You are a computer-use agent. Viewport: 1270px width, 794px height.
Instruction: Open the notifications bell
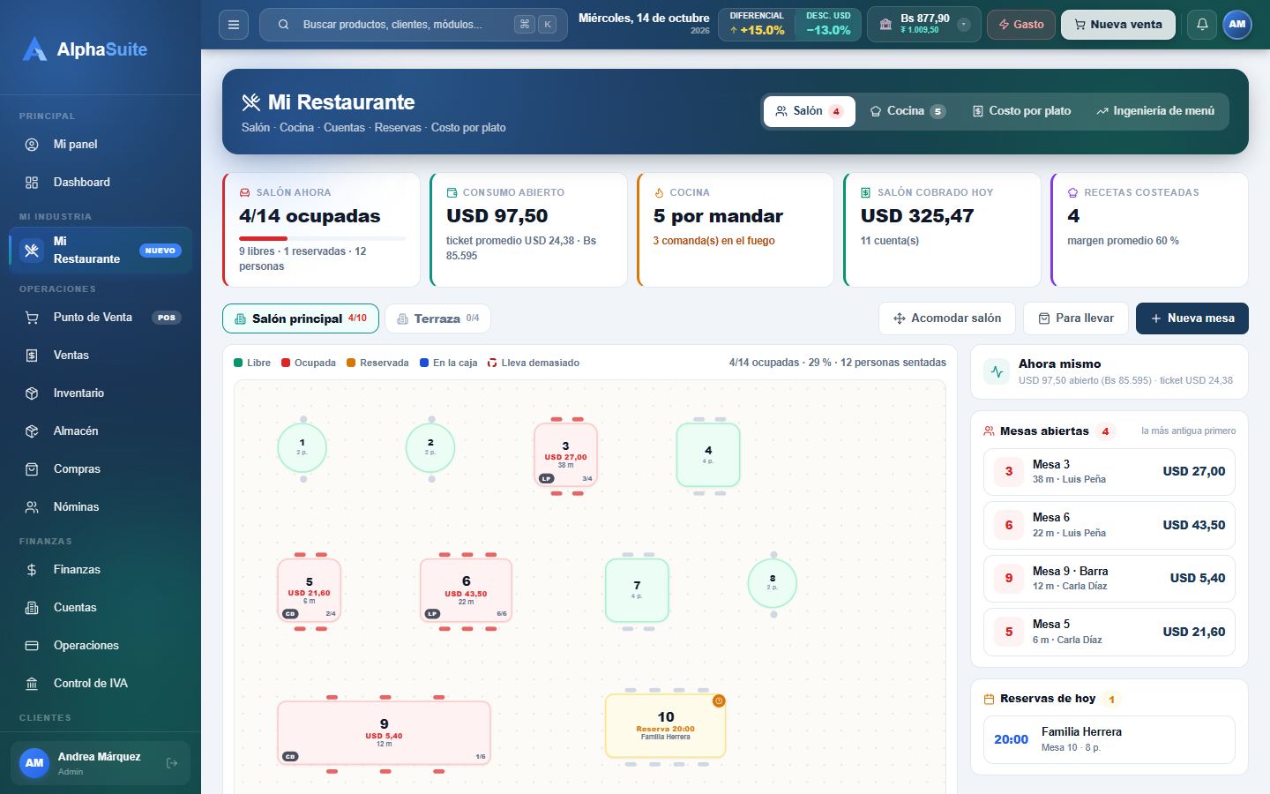pos(1202,25)
